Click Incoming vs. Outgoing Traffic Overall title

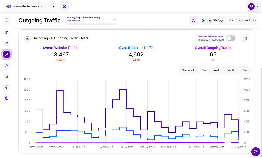click(62, 38)
